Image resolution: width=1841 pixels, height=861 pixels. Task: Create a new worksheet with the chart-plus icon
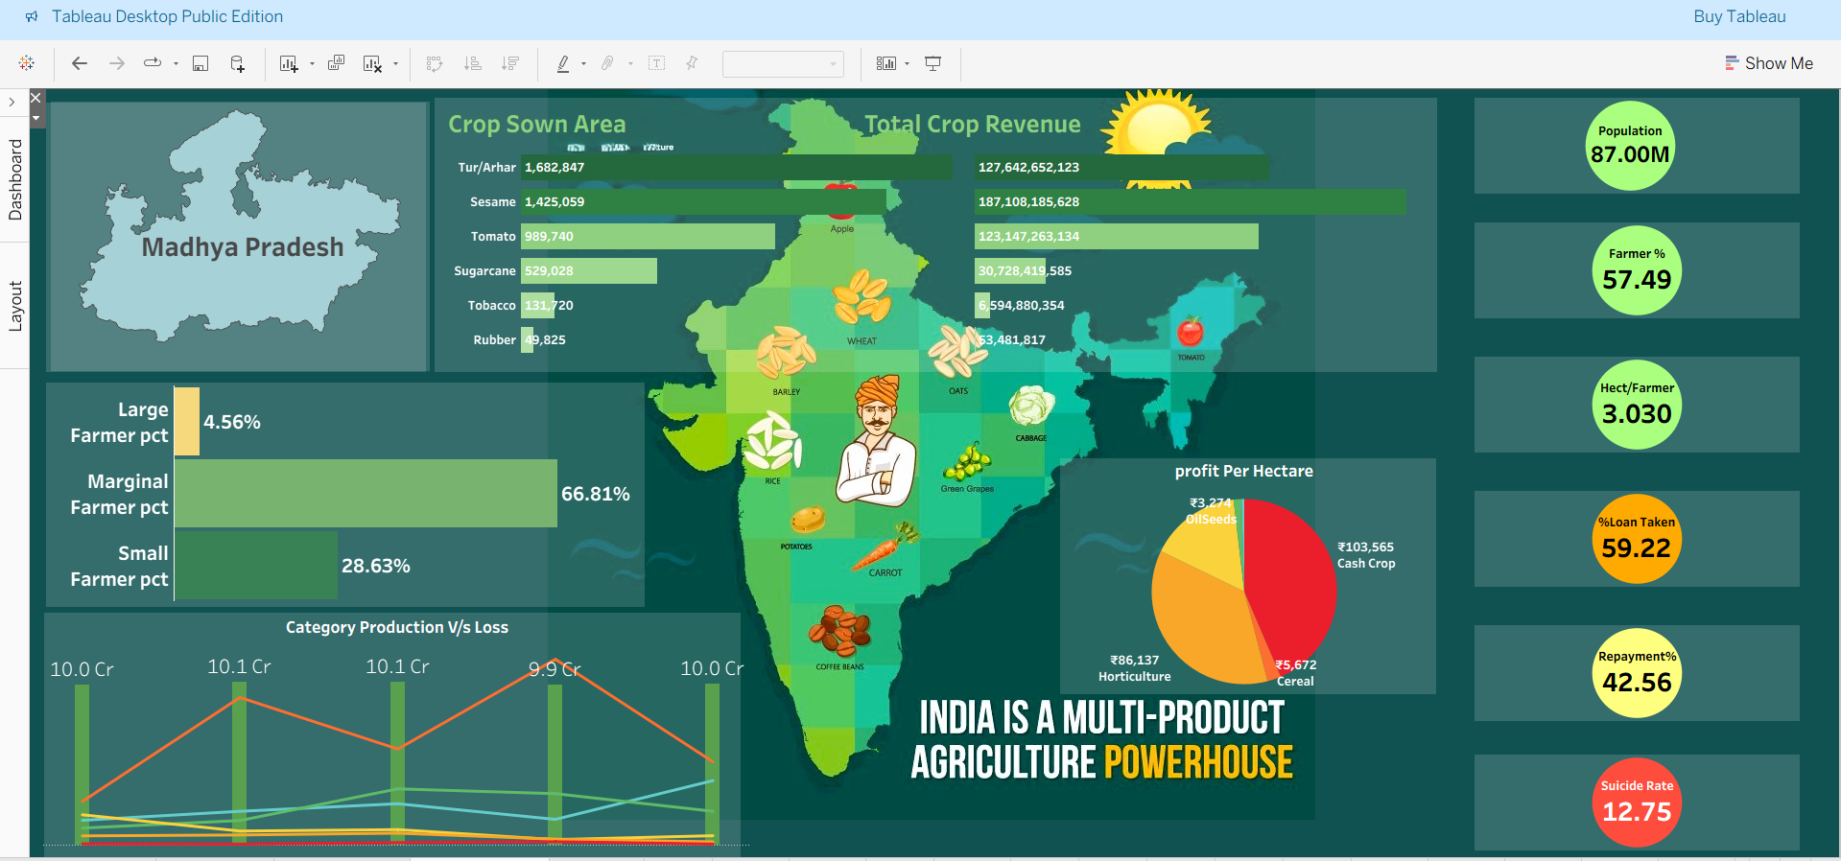coord(289,63)
